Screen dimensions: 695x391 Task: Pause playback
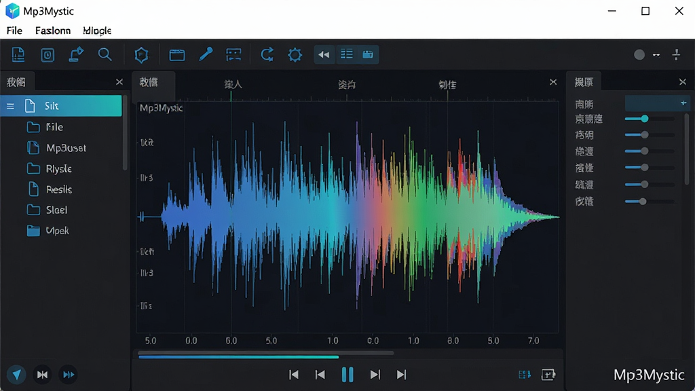347,375
